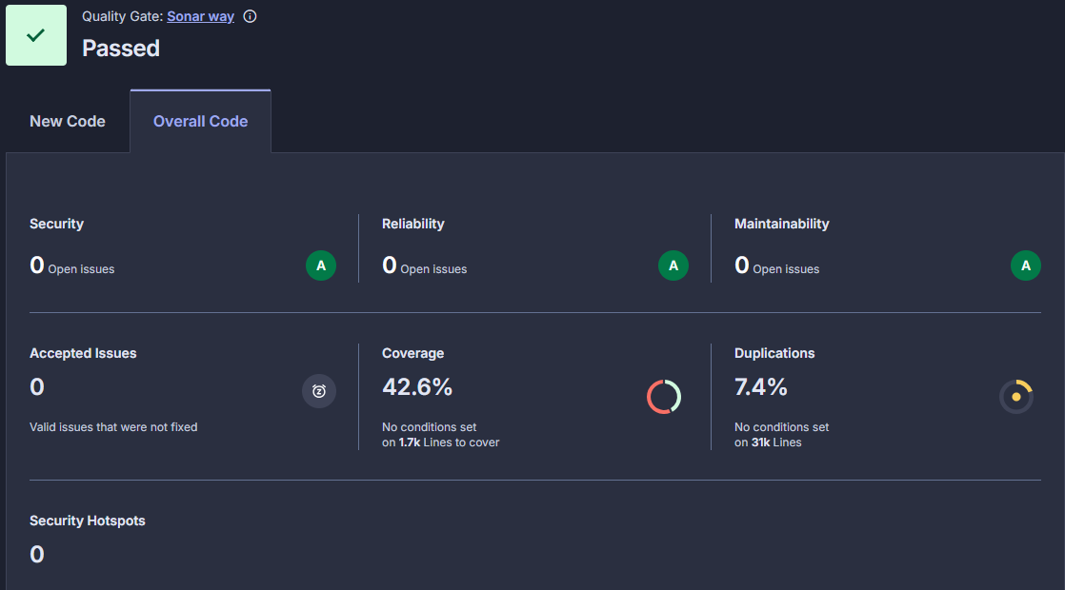Open the Accepted Issues count 0

point(37,387)
